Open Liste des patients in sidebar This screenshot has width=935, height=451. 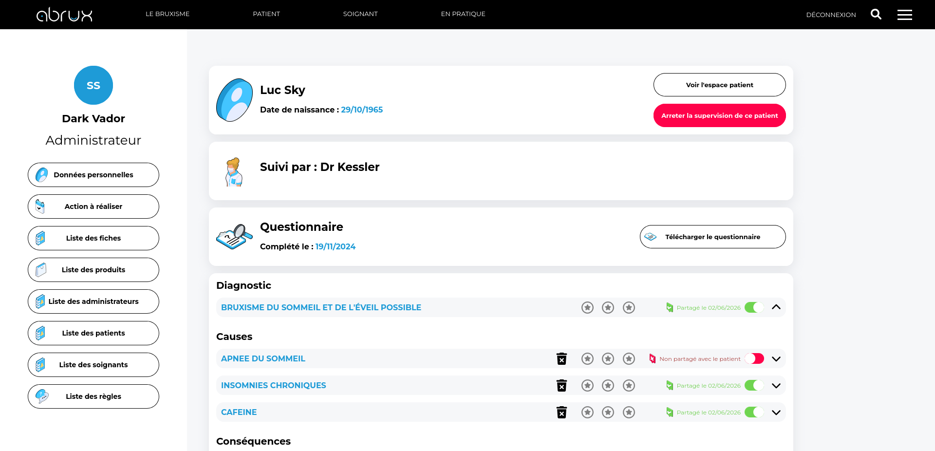click(x=93, y=333)
